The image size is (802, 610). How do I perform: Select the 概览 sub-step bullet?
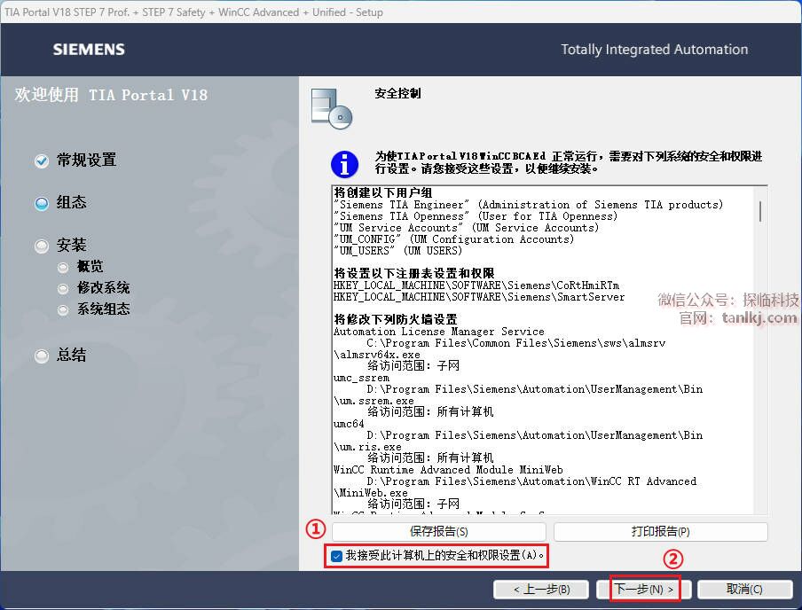coord(63,268)
